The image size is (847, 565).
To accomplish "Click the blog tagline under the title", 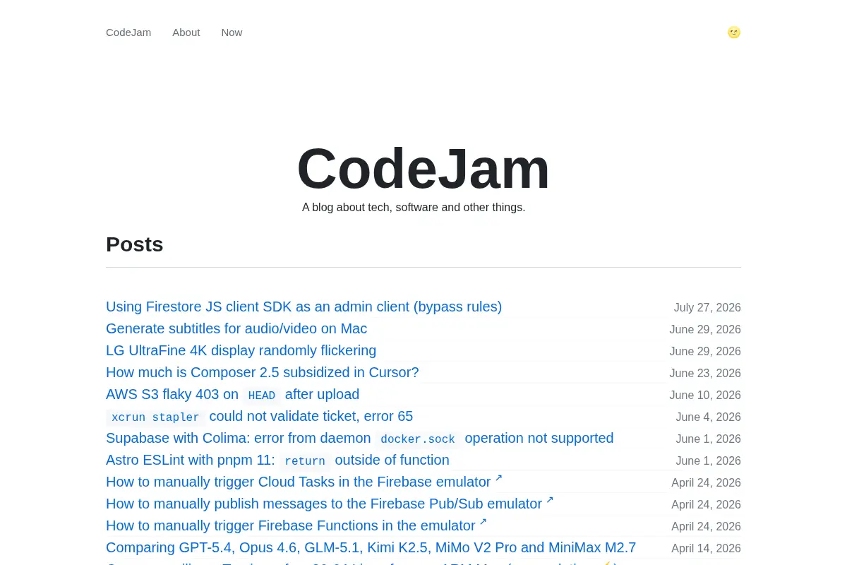I will [414, 208].
